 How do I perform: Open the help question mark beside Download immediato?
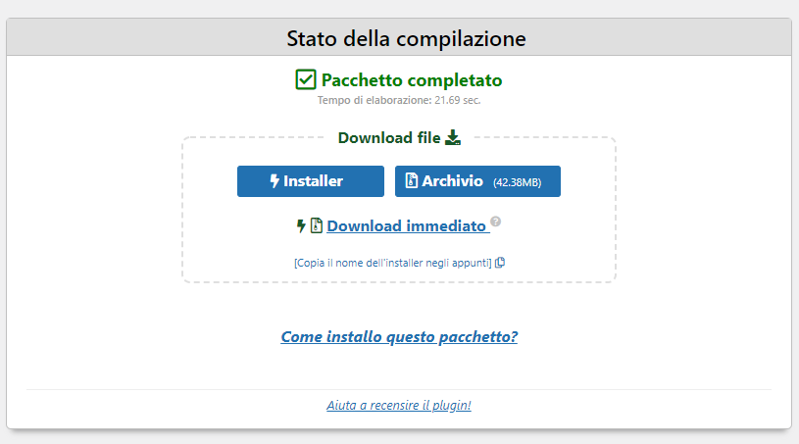click(495, 222)
